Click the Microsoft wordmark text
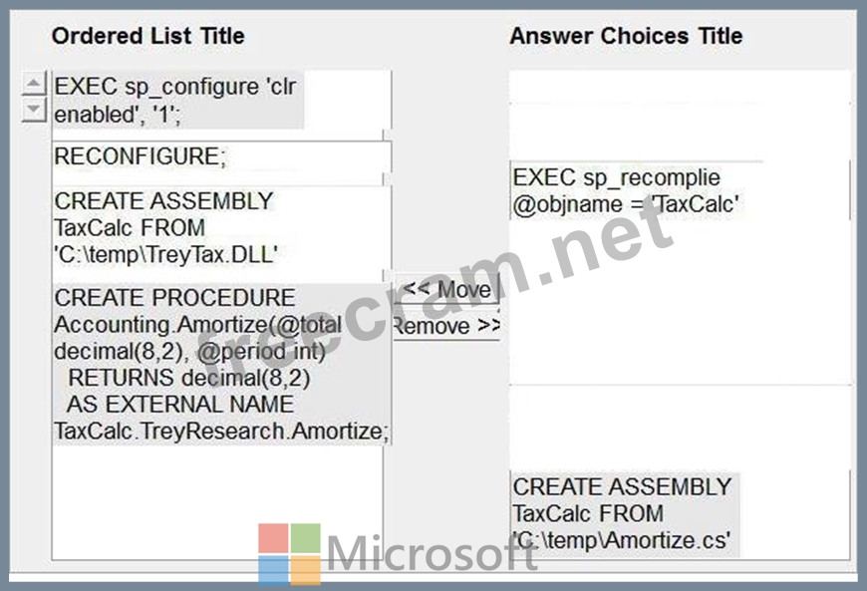The height and width of the screenshot is (591, 867). [432, 554]
